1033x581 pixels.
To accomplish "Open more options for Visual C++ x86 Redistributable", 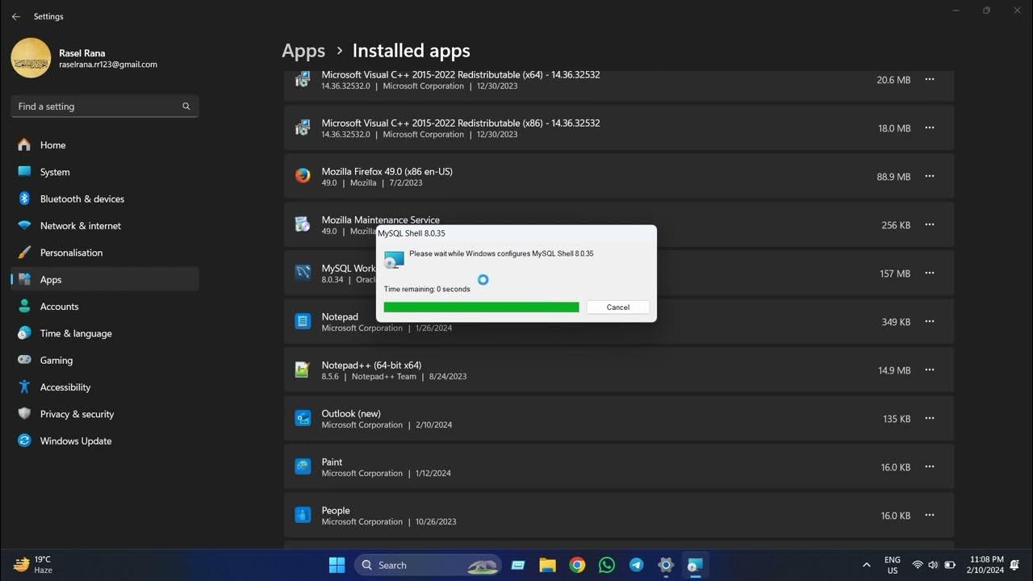I will point(930,128).
